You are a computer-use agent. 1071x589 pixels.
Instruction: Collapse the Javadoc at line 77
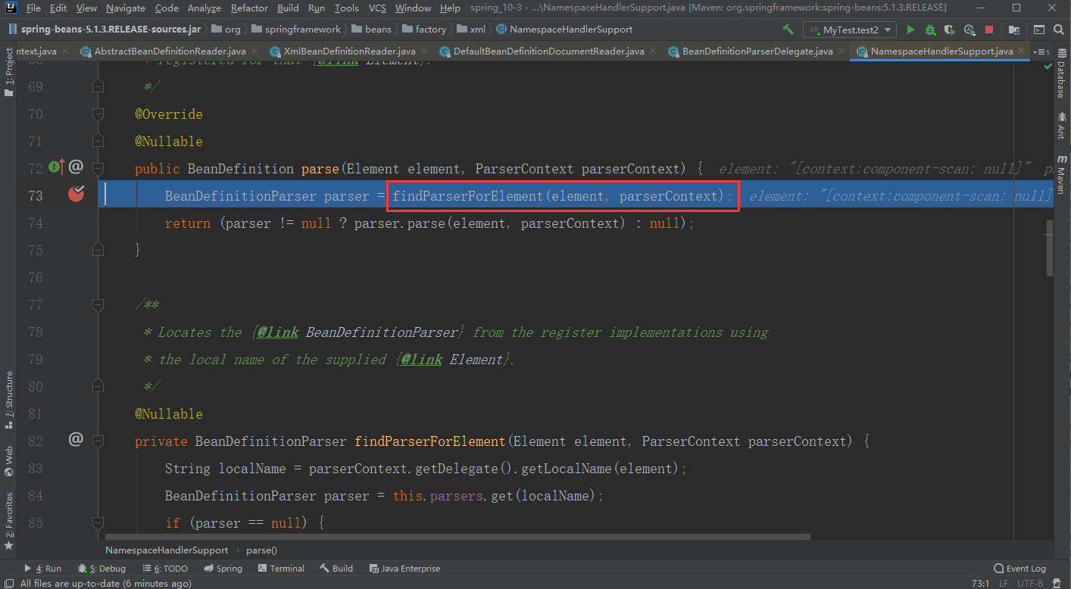tap(98, 305)
